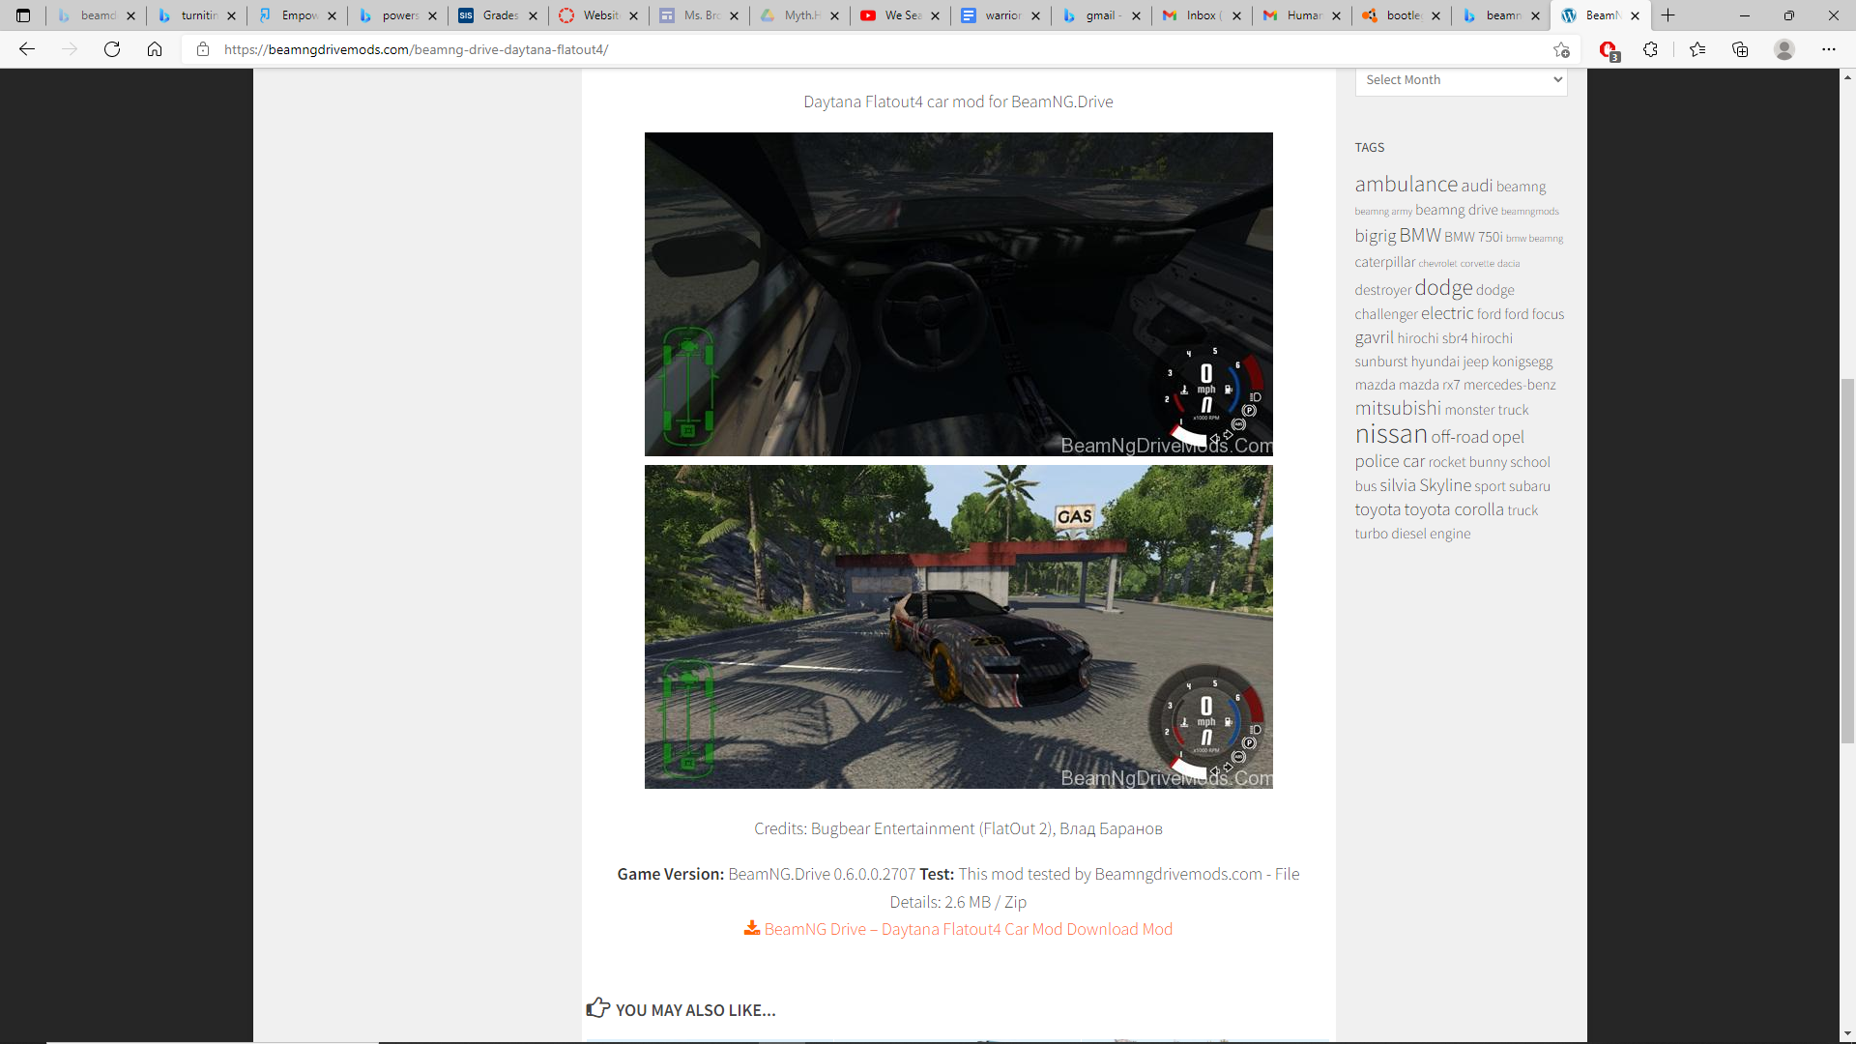
Task: Open the 'off-road' tag
Action: [x=1460, y=437]
